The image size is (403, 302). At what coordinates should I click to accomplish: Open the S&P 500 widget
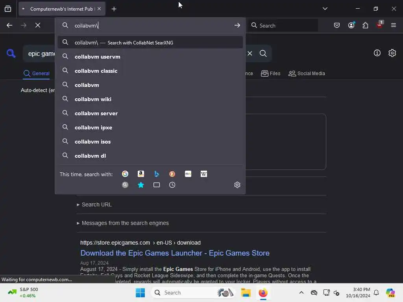pyautogui.click(x=23, y=293)
